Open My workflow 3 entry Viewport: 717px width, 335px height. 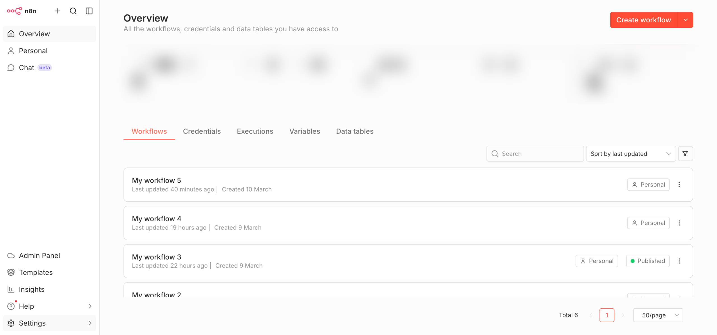(157, 257)
